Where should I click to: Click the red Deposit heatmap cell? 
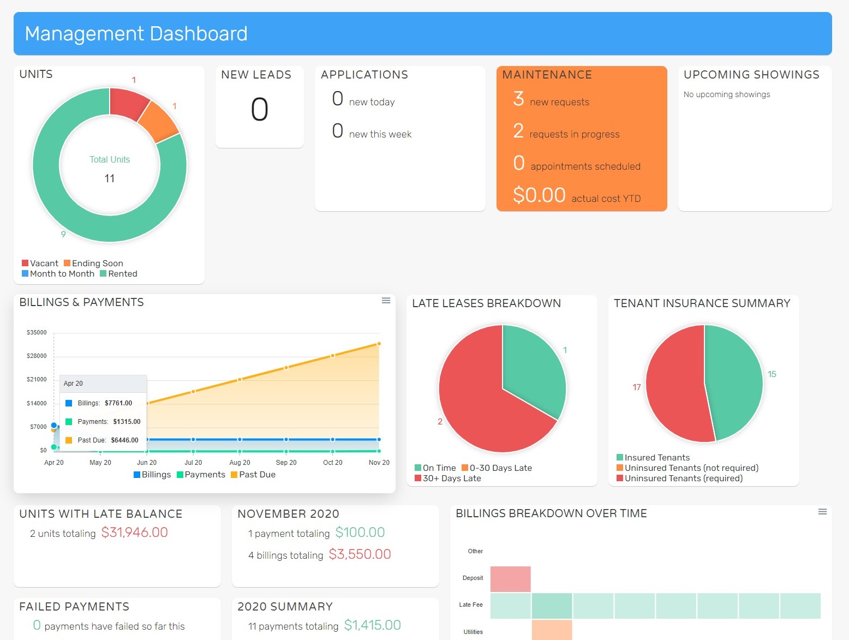point(510,579)
